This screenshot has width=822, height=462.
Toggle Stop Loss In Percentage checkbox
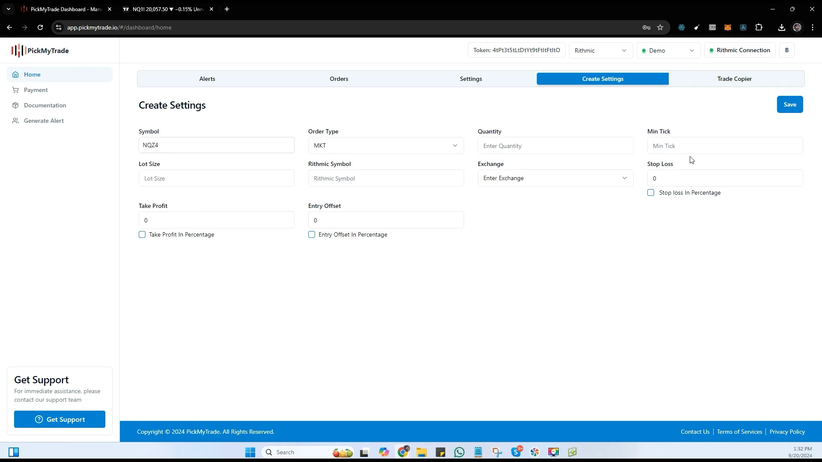(650, 192)
